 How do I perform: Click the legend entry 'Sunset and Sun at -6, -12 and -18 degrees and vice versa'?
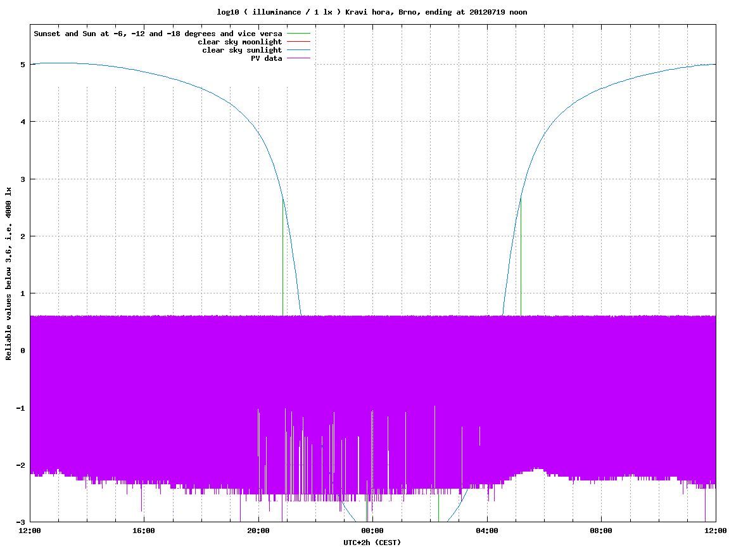[158, 34]
